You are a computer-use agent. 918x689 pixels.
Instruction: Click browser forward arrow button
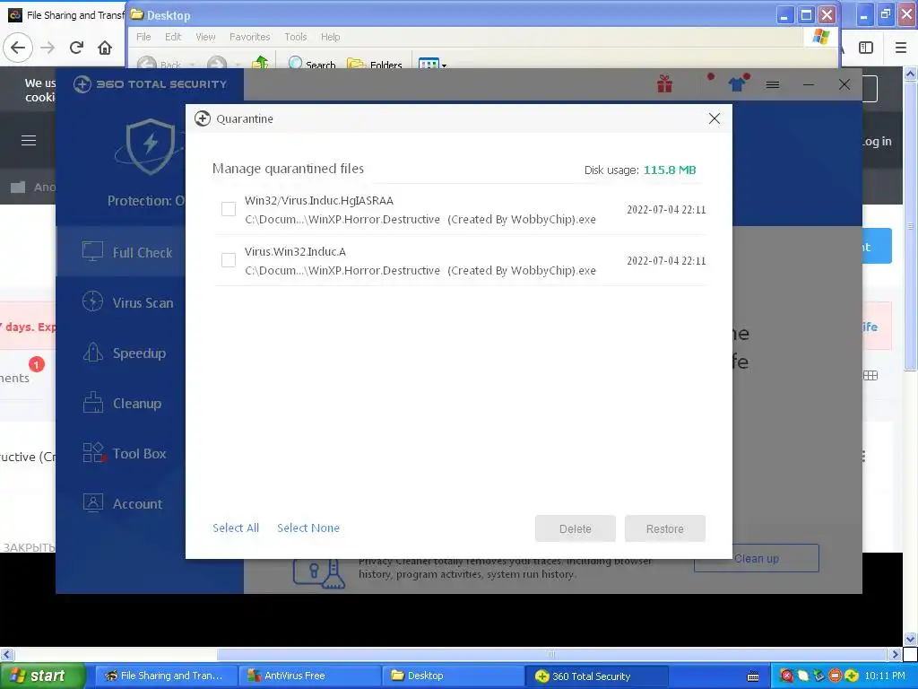pos(48,48)
